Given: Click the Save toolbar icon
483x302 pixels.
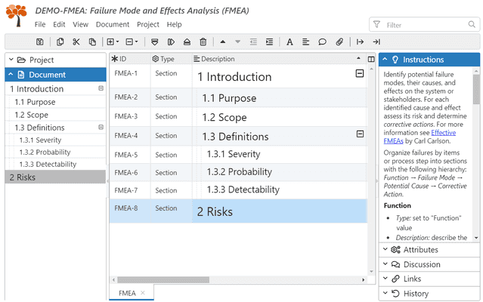Looking at the screenshot, I should [x=40, y=42].
